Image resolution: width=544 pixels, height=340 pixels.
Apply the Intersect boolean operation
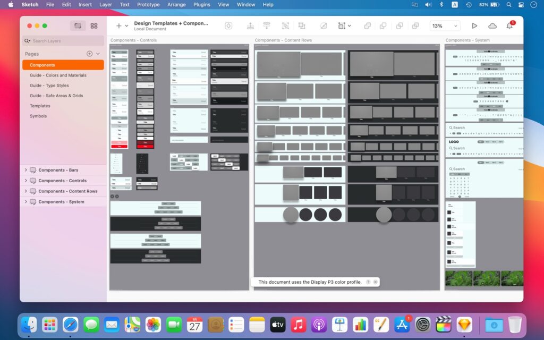pyautogui.click(x=399, y=25)
